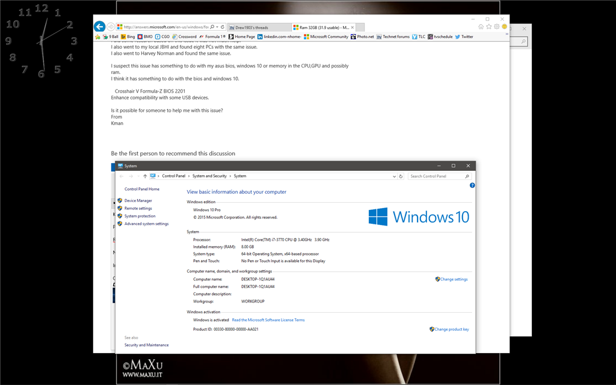The width and height of the screenshot is (616, 385).
Task: Expand the browser address bar dropdown arrow
Action: click(x=217, y=27)
